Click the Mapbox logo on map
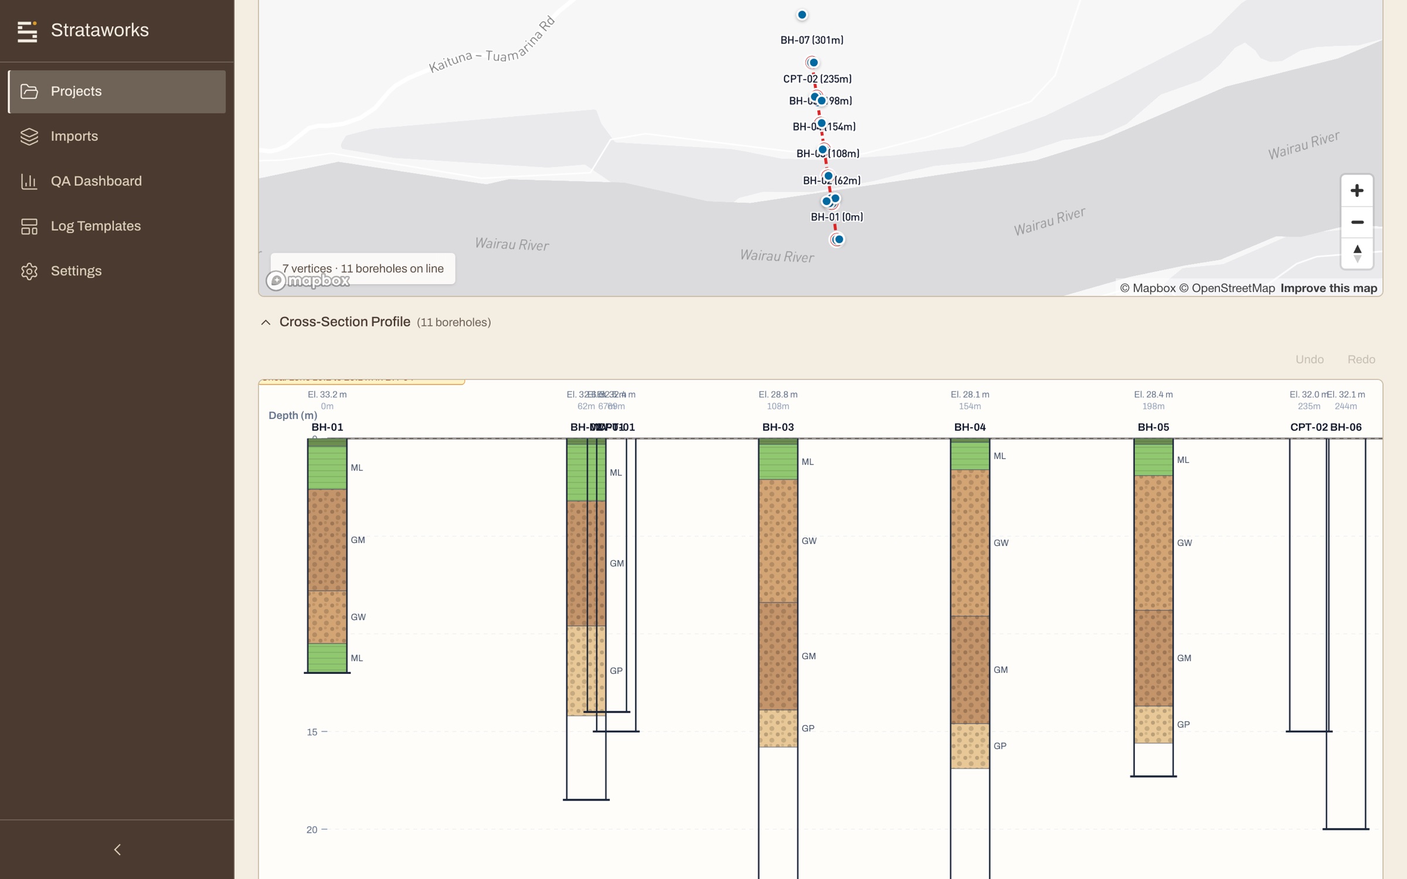 pos(308,281)
